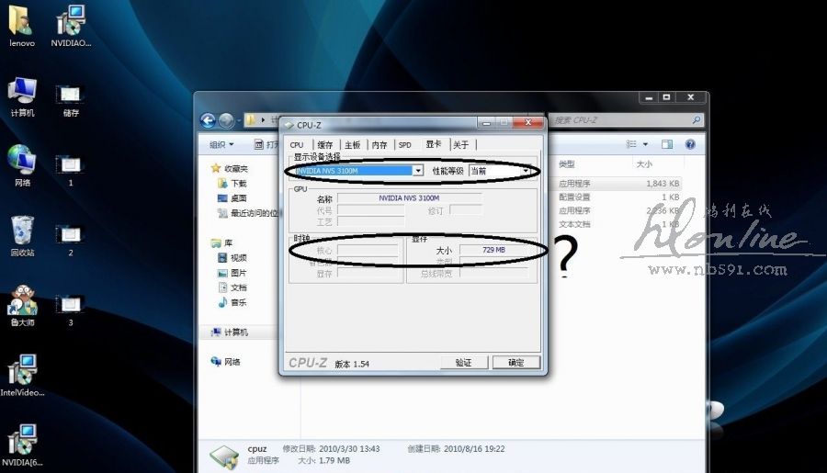Image resolution: width=827 pixels, height=473 pixels.
Task: Open the lenovo folder on desktop
Action: tap(22, 23)
